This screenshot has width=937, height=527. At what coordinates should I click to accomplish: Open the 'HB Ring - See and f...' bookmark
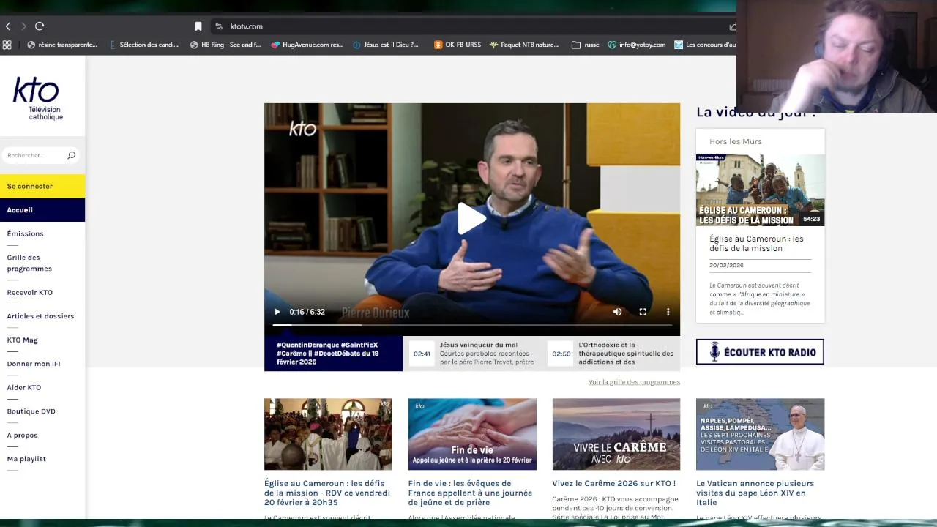pos(225,45)
